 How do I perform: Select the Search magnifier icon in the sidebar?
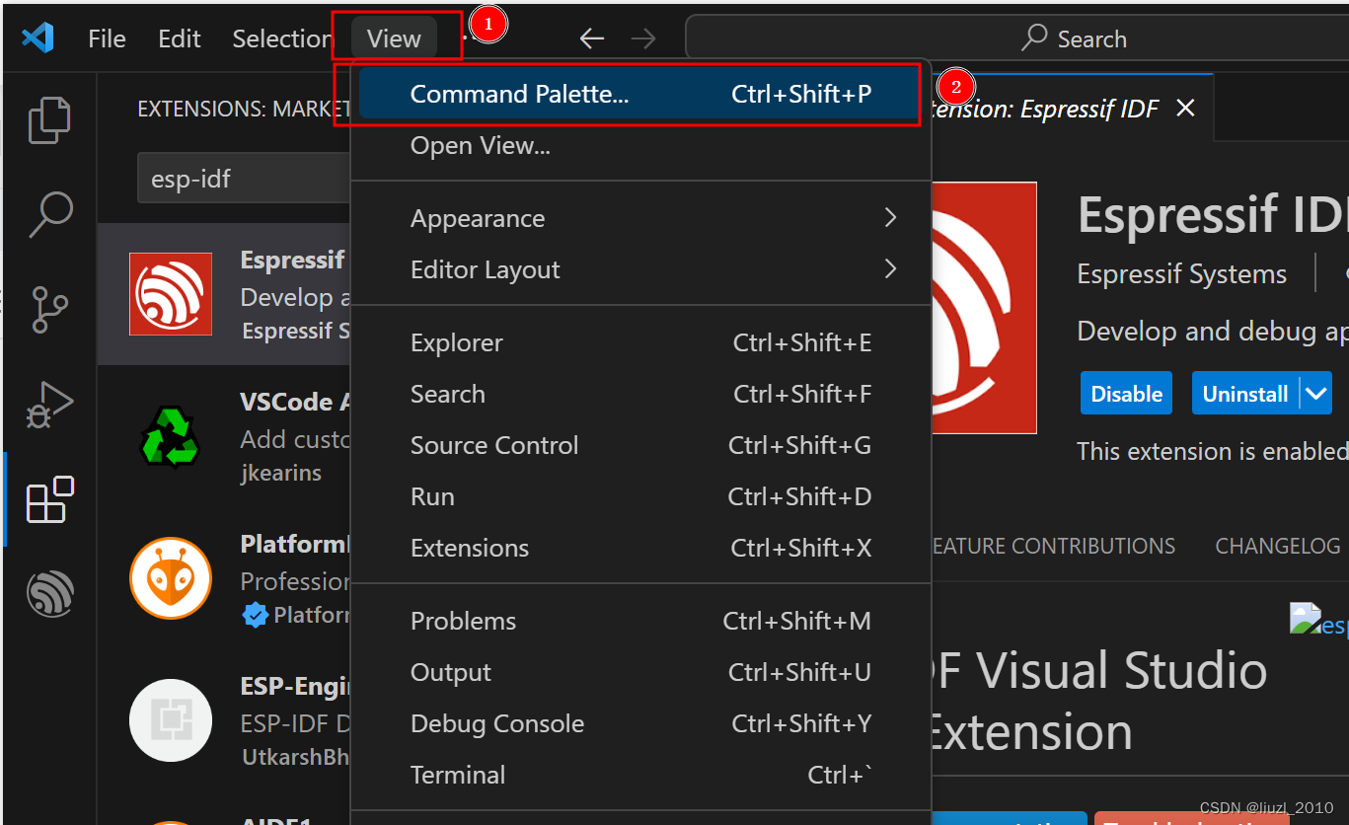[x=48, y=214]
